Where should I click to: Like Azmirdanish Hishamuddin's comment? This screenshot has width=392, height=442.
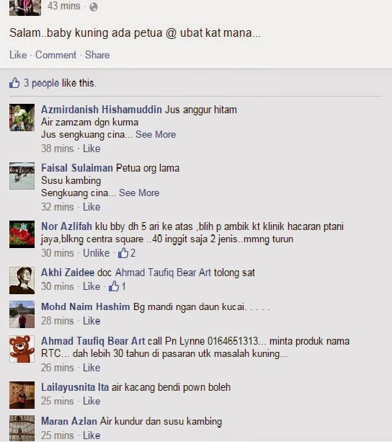pos(92,149)
